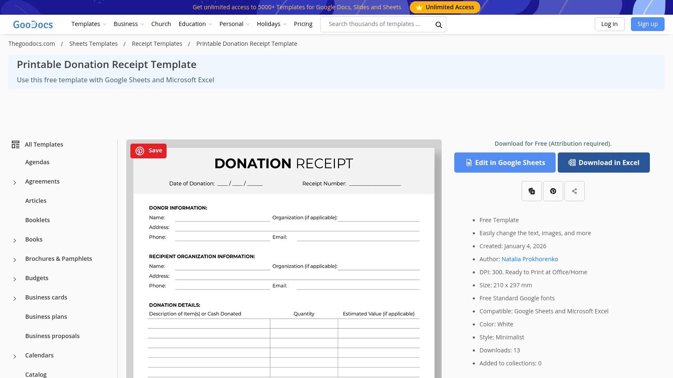The height and width of the screenshot is (378, 673).
Task: Click the All Templates grid icon
Action: coord(16,144)
